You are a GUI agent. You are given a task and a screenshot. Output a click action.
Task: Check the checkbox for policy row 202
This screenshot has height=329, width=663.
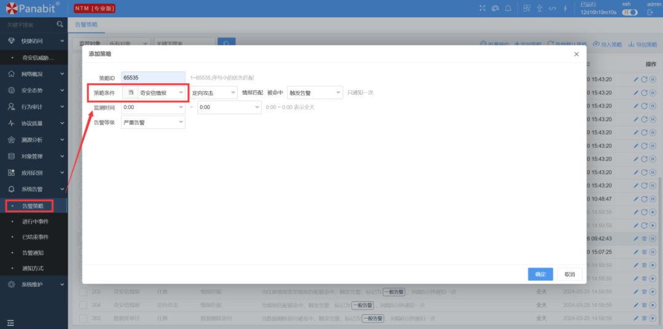pyautogui.click(x=83, y=292)
